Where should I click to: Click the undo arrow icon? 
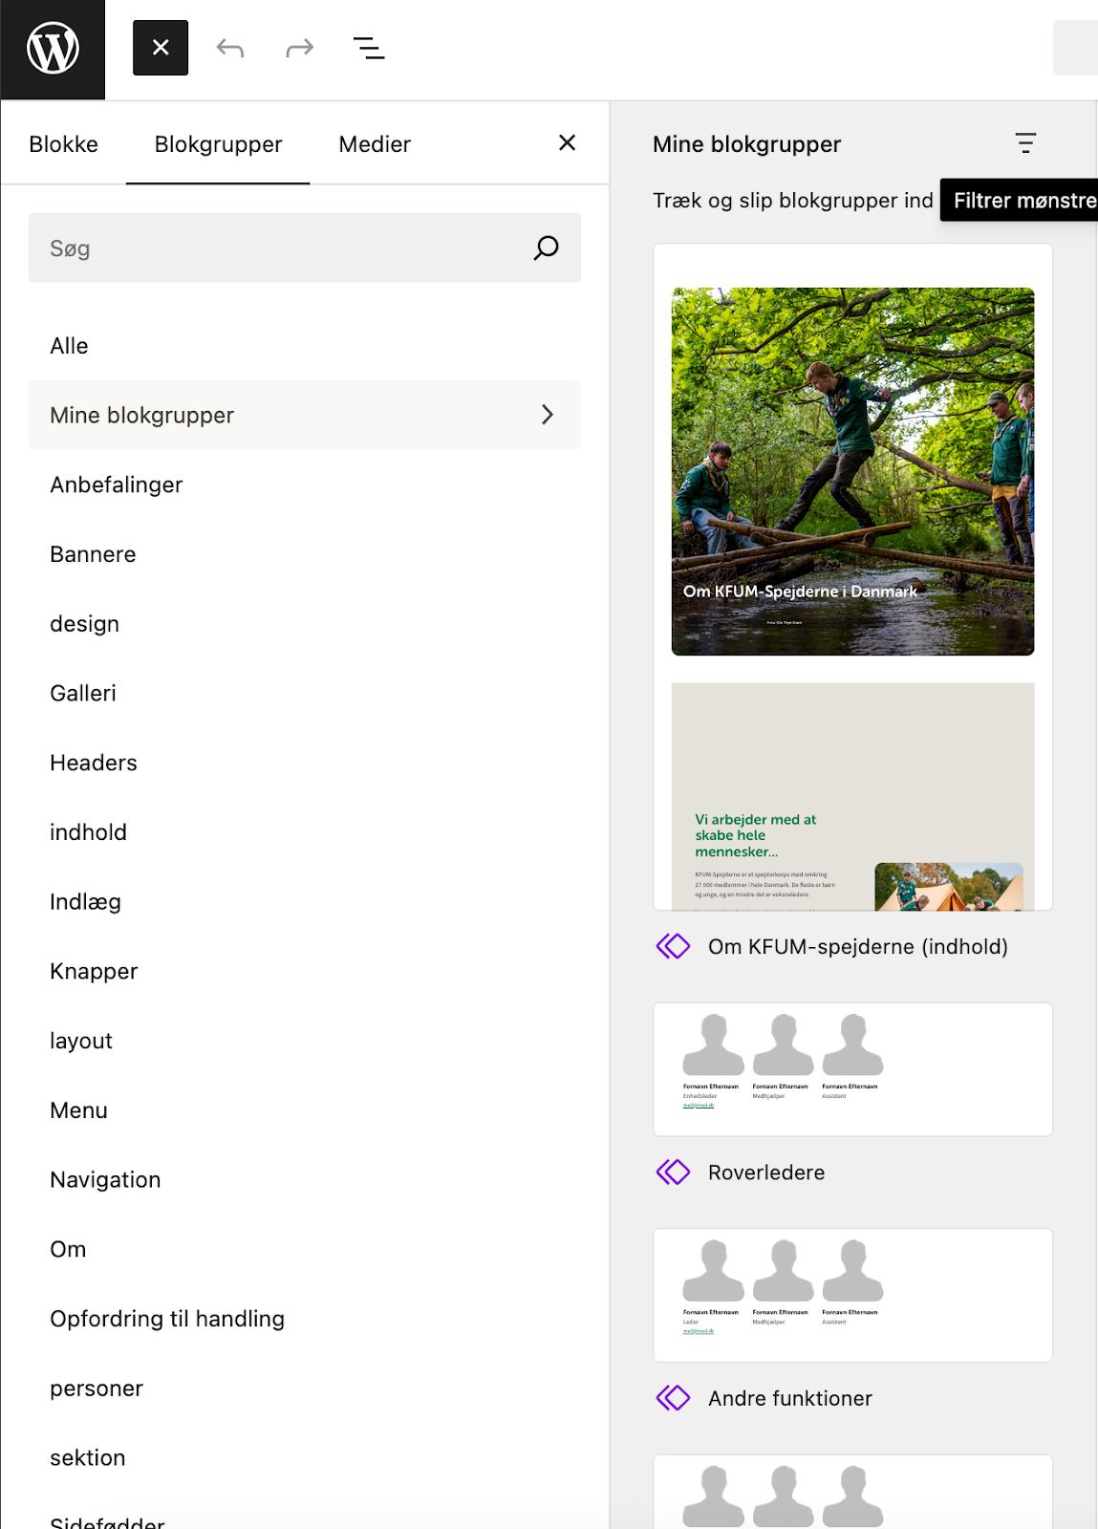click(230, 48)
